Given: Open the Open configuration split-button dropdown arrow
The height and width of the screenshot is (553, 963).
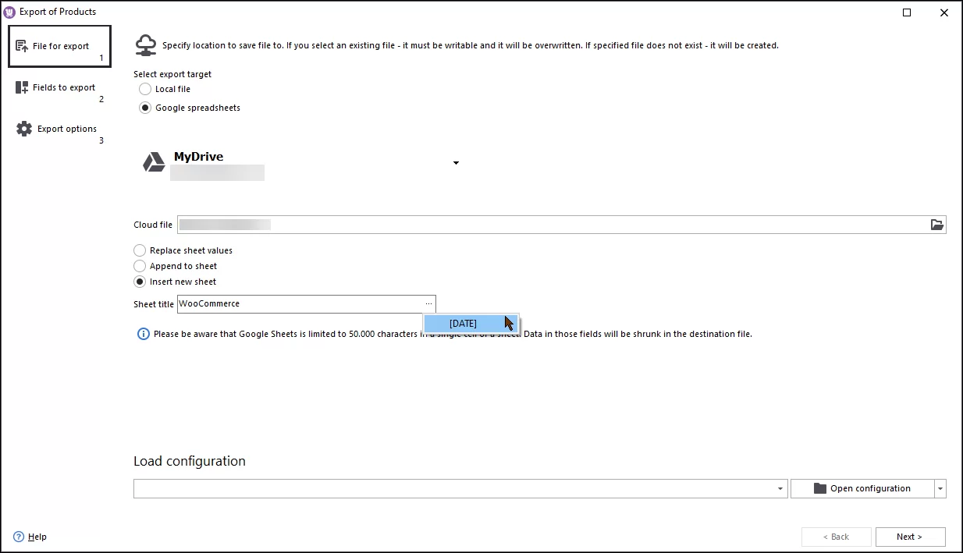Looking at the screenshot, I should 940,487.
